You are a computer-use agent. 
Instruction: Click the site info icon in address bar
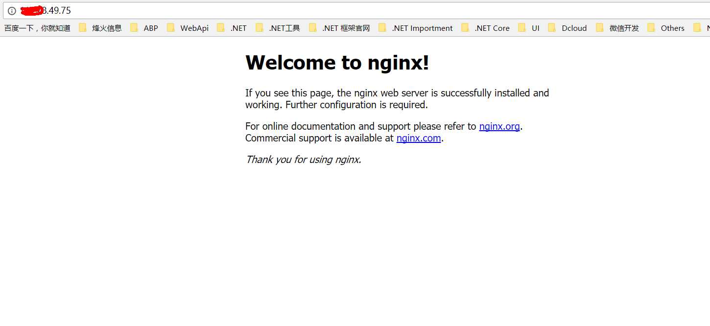pyautogui.click(x=12, y=11)
